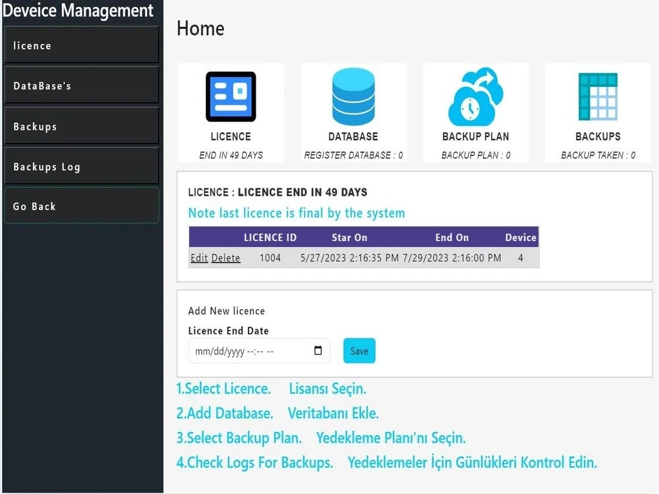This screenshot has width=659, height=494.
Task: Select Go Back from the sidebar
Action: (x=81, y=206)
